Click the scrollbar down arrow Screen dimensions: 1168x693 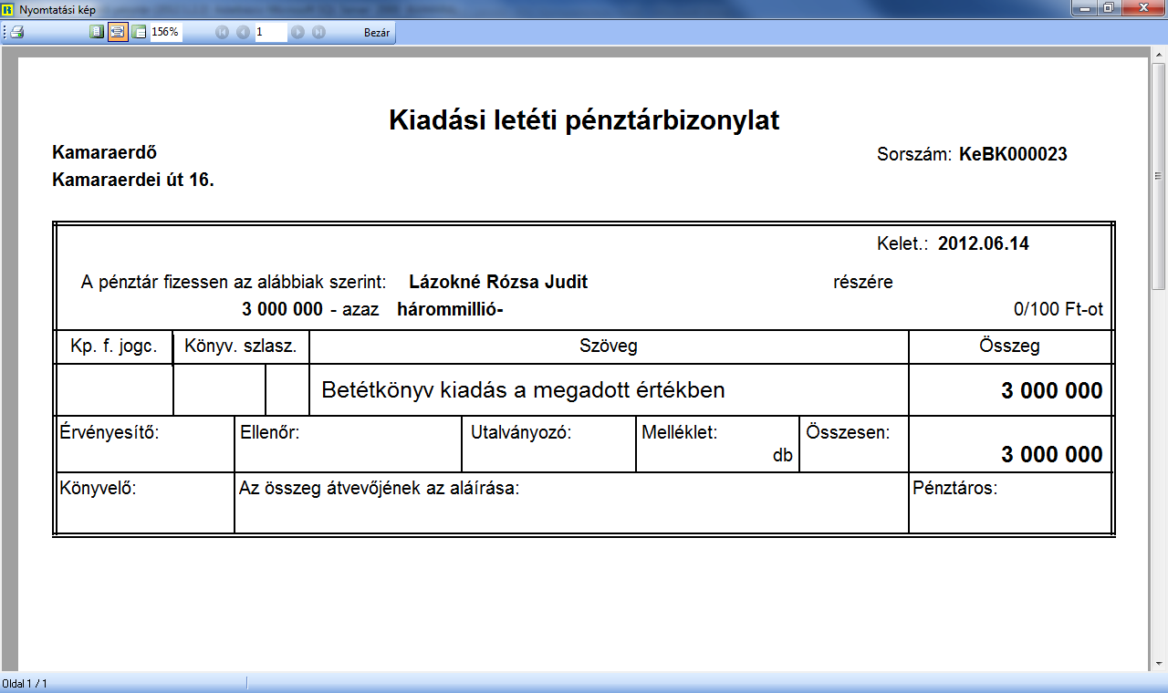tap(1159, 663)
